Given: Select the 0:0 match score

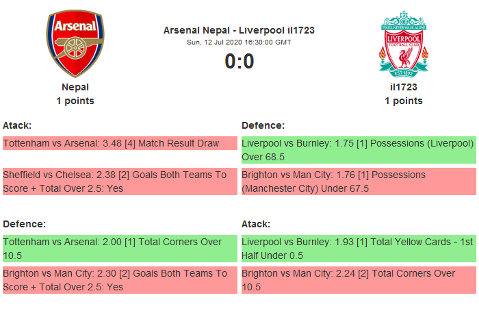Looking at the screenshot, I should pos(239,62).
